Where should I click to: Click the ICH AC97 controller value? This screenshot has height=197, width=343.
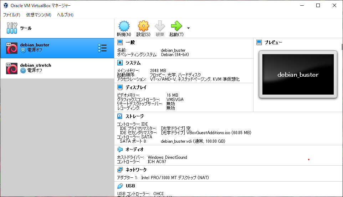coord(157,162)
